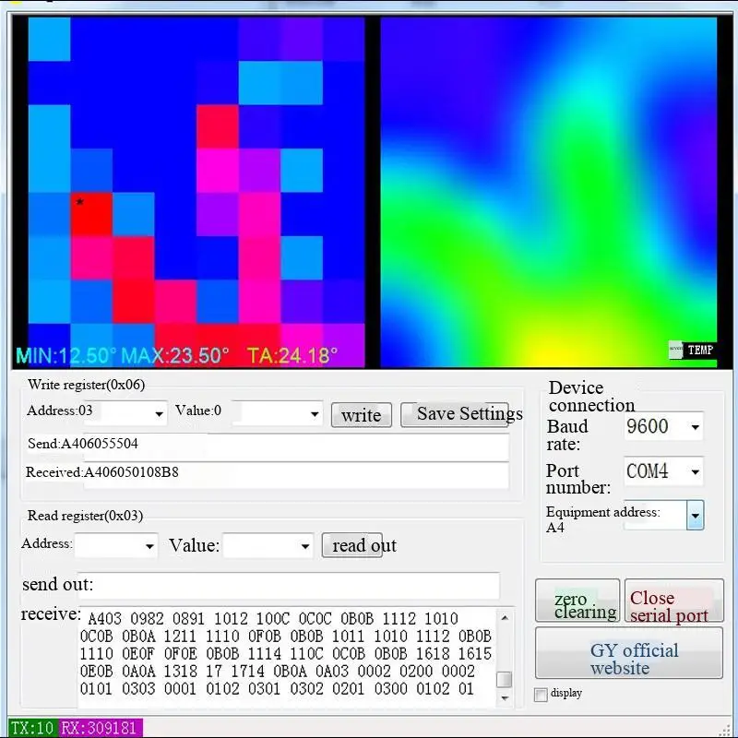Click the TA:24.18° ambient readout
738x738 pixels.
[292, 355]
